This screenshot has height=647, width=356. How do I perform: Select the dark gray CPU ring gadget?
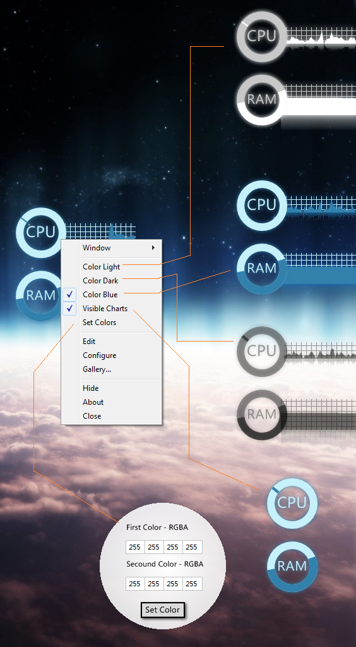click(261, 351)
